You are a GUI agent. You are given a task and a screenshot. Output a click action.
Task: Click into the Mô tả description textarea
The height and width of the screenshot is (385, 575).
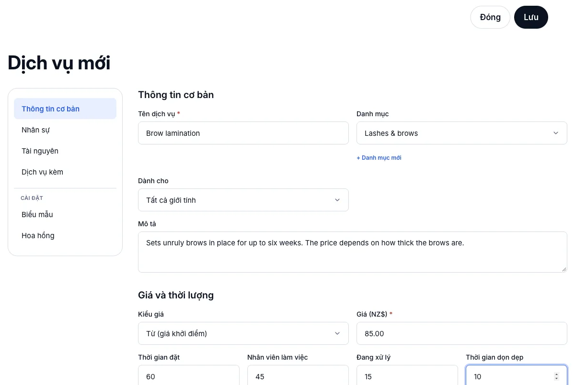click(353, 252)
